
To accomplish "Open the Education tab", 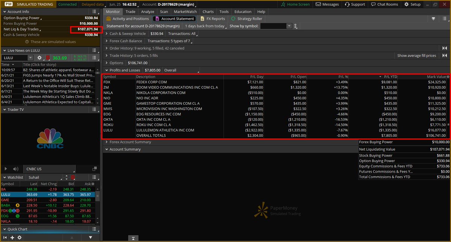I will click(x=243, y=12).
